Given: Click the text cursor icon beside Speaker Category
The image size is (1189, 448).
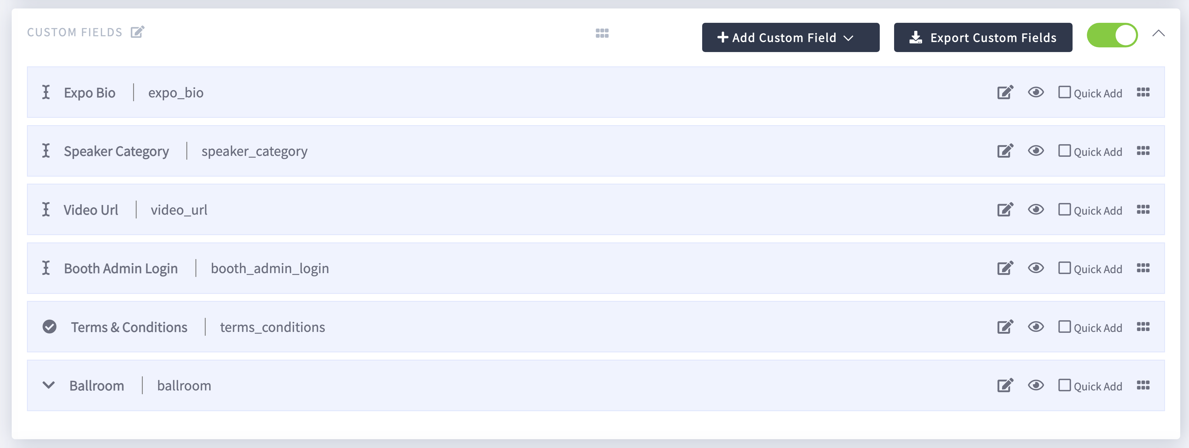Looking at the screenshot, I should point(46,151).
